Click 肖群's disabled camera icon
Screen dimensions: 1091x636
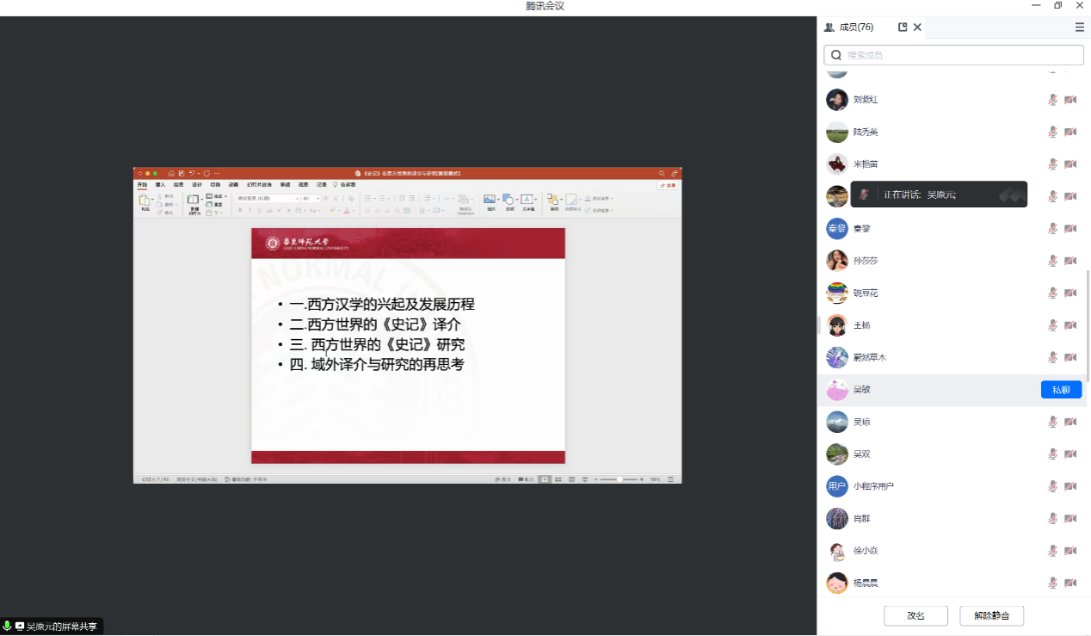point(1070,519)
